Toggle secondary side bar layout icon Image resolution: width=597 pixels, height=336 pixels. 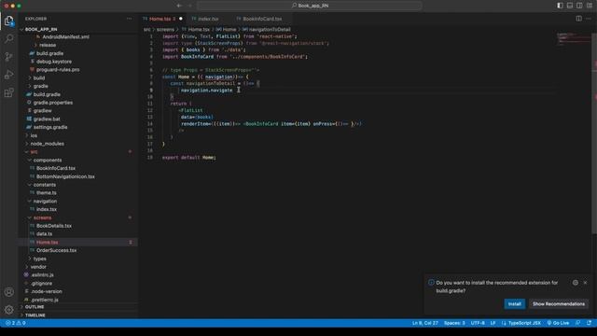[x=579, y=6]
